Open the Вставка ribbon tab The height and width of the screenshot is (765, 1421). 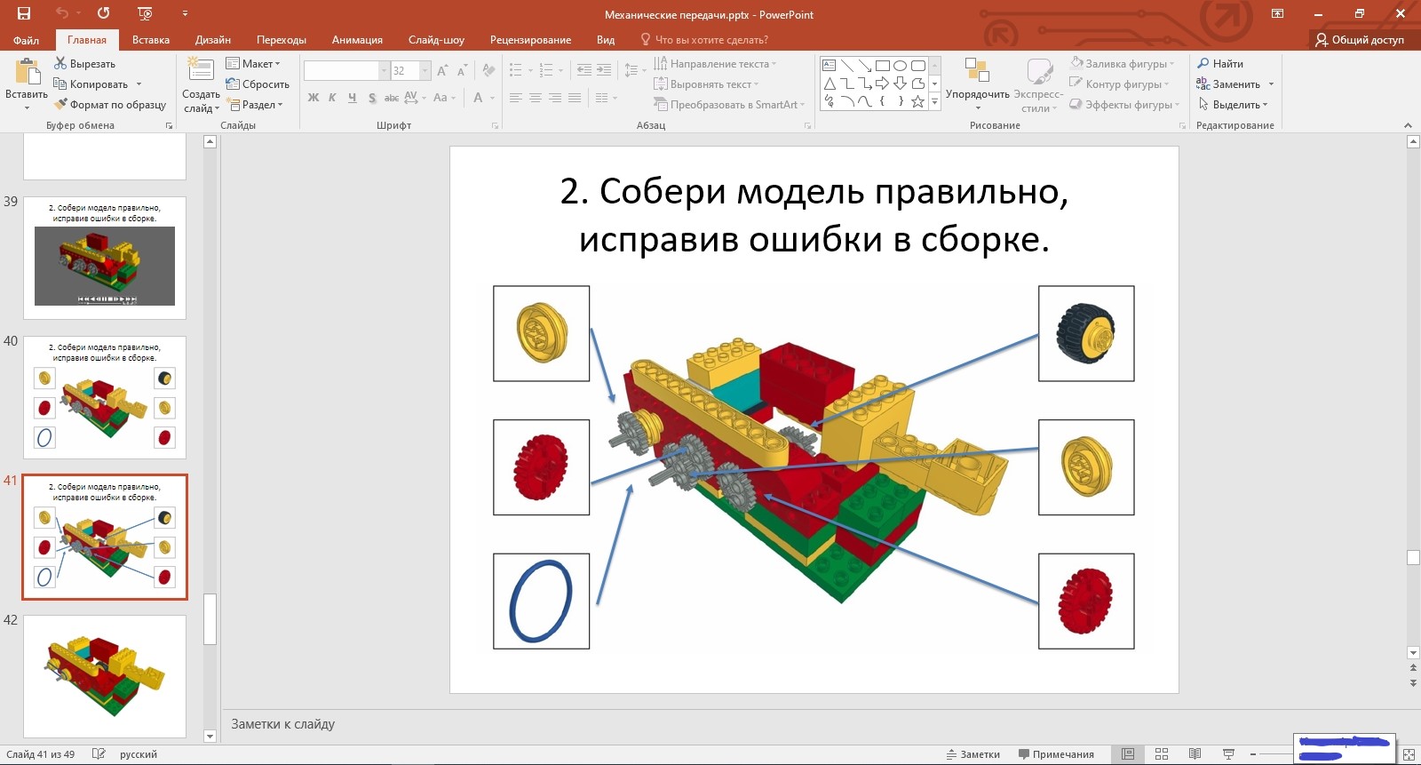pos(151,40)
